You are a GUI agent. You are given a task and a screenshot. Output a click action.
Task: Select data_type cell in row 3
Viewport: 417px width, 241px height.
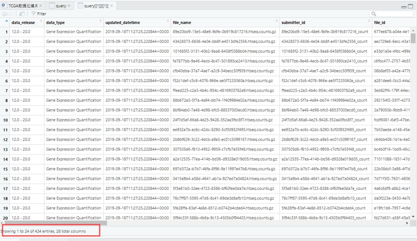74,51
